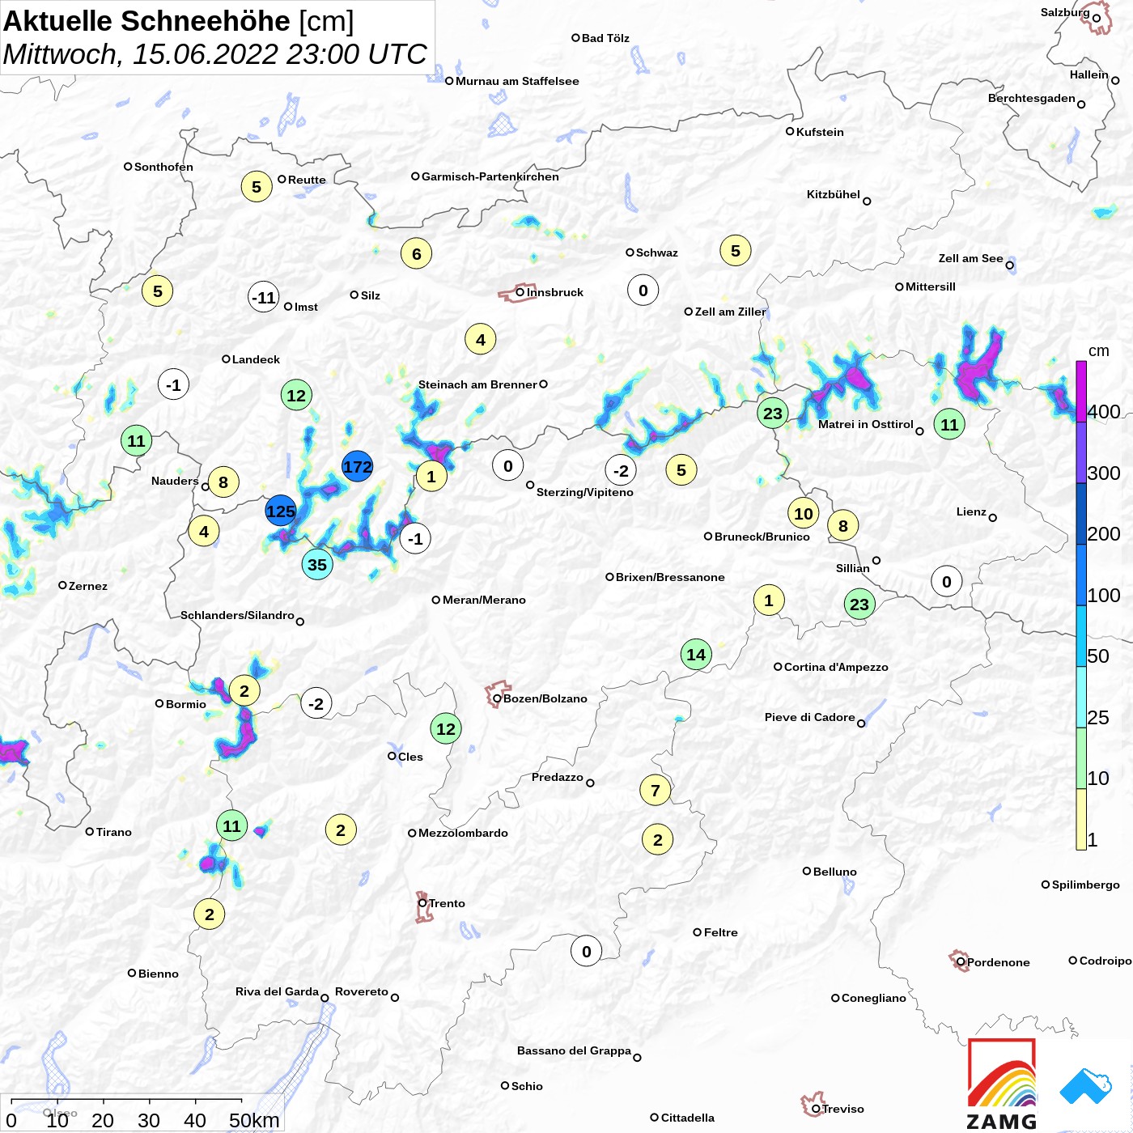The height and width of the screenshot is (1133, 1133).
Task: Click the green 14 station marker
Action: pyautogui.click(x=696, y=655)
